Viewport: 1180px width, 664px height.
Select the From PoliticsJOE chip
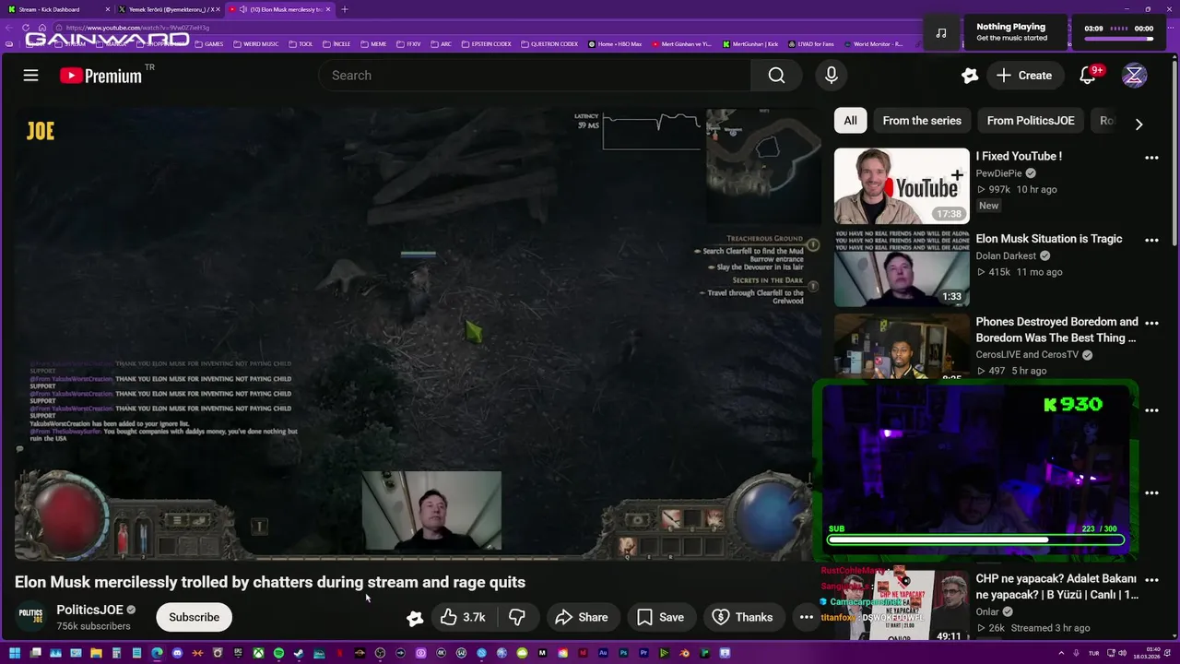[1031, 121]
